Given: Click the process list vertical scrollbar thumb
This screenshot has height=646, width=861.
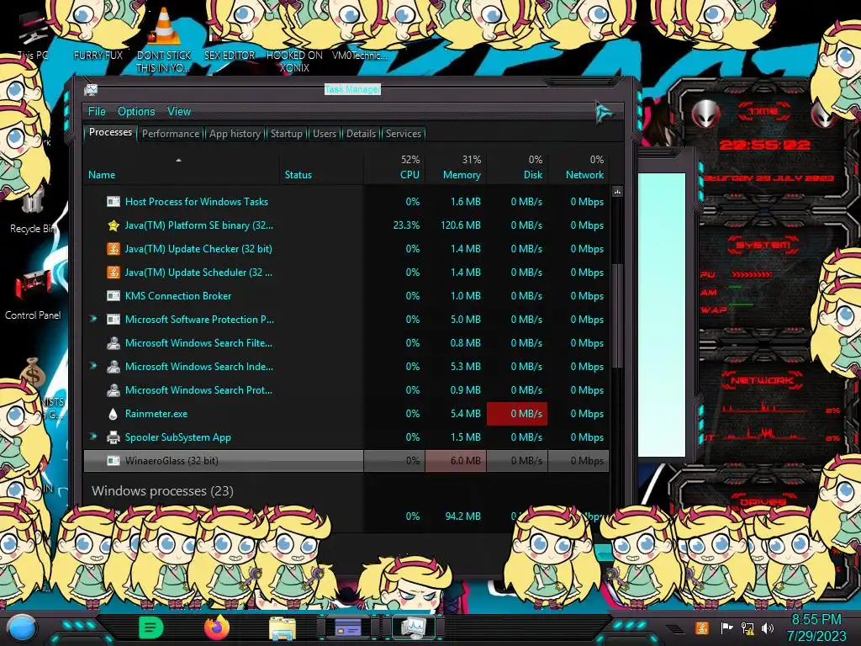Looking at the screenshot, I should point(617,316).
